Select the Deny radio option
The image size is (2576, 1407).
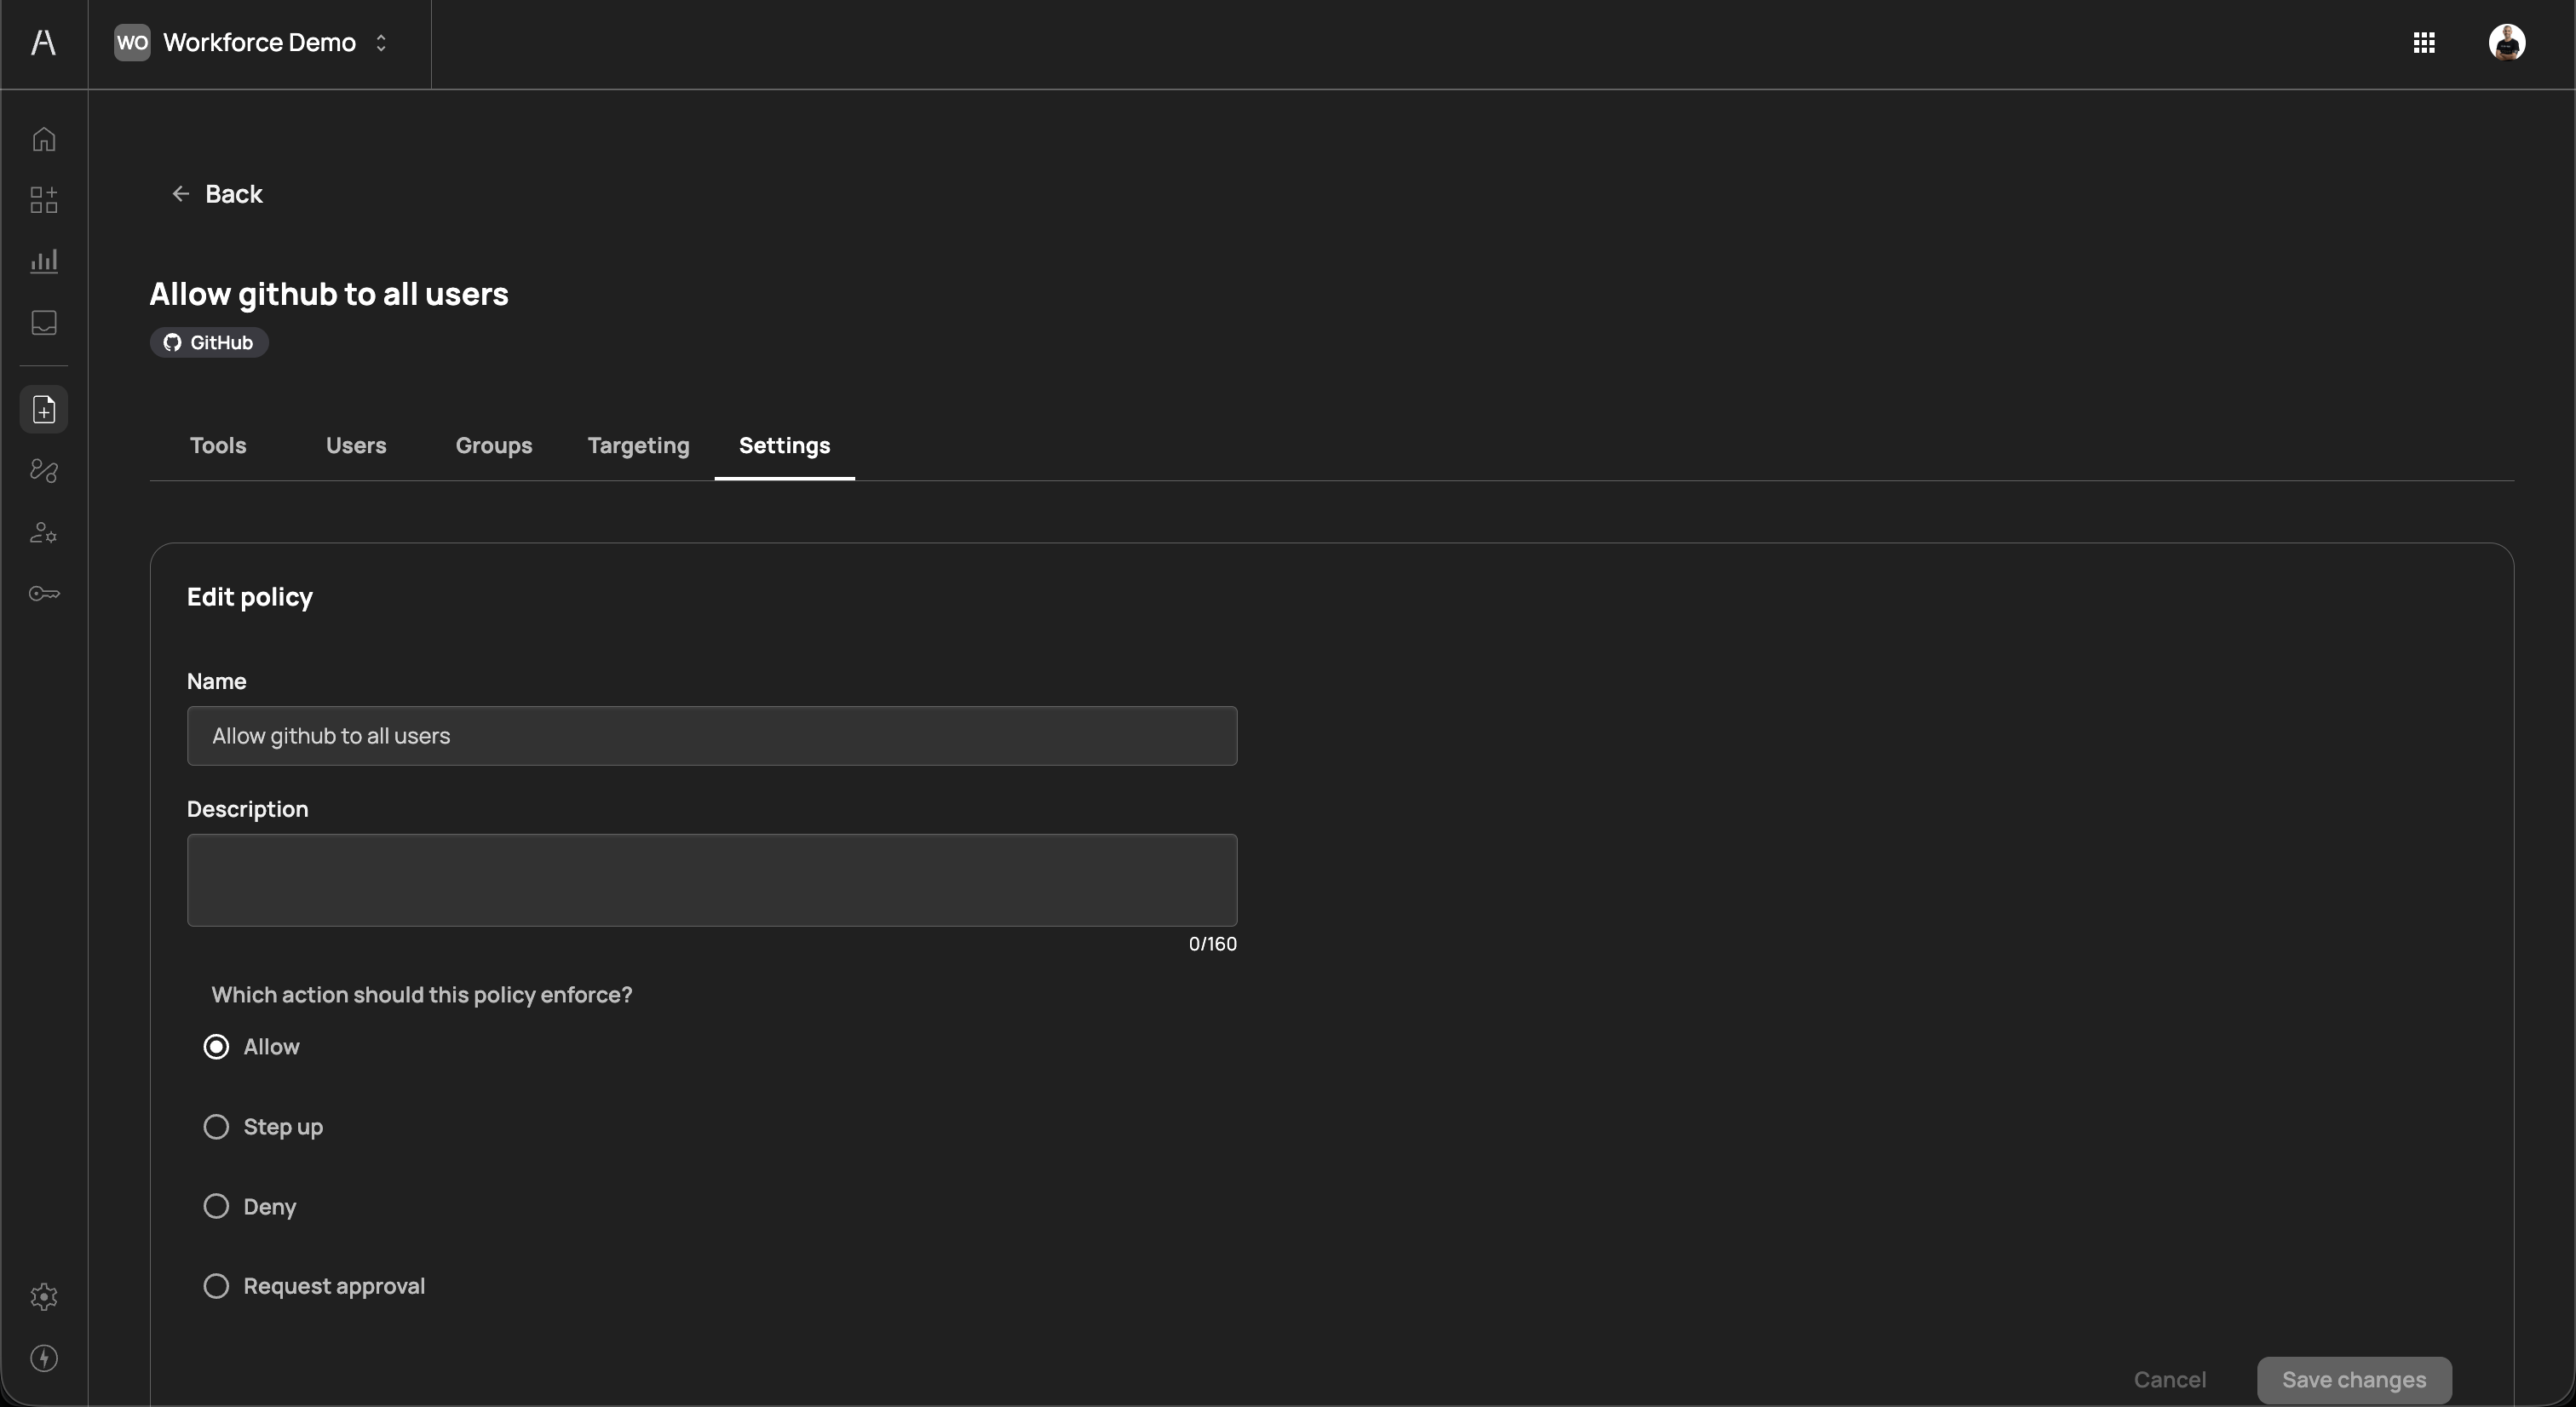[216, 1206]
